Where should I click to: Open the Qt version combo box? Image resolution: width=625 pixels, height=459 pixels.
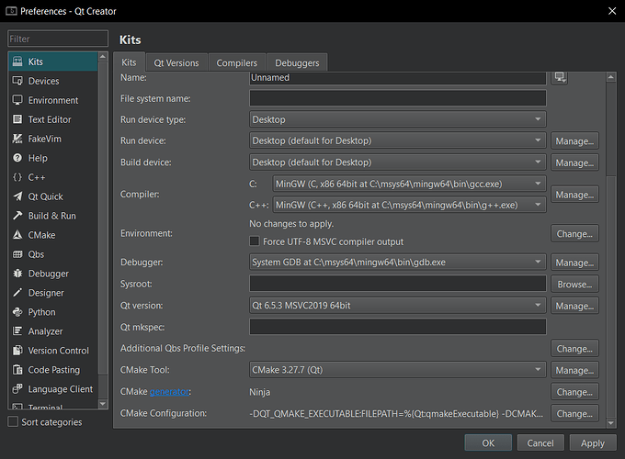click(x=397, y=306)
